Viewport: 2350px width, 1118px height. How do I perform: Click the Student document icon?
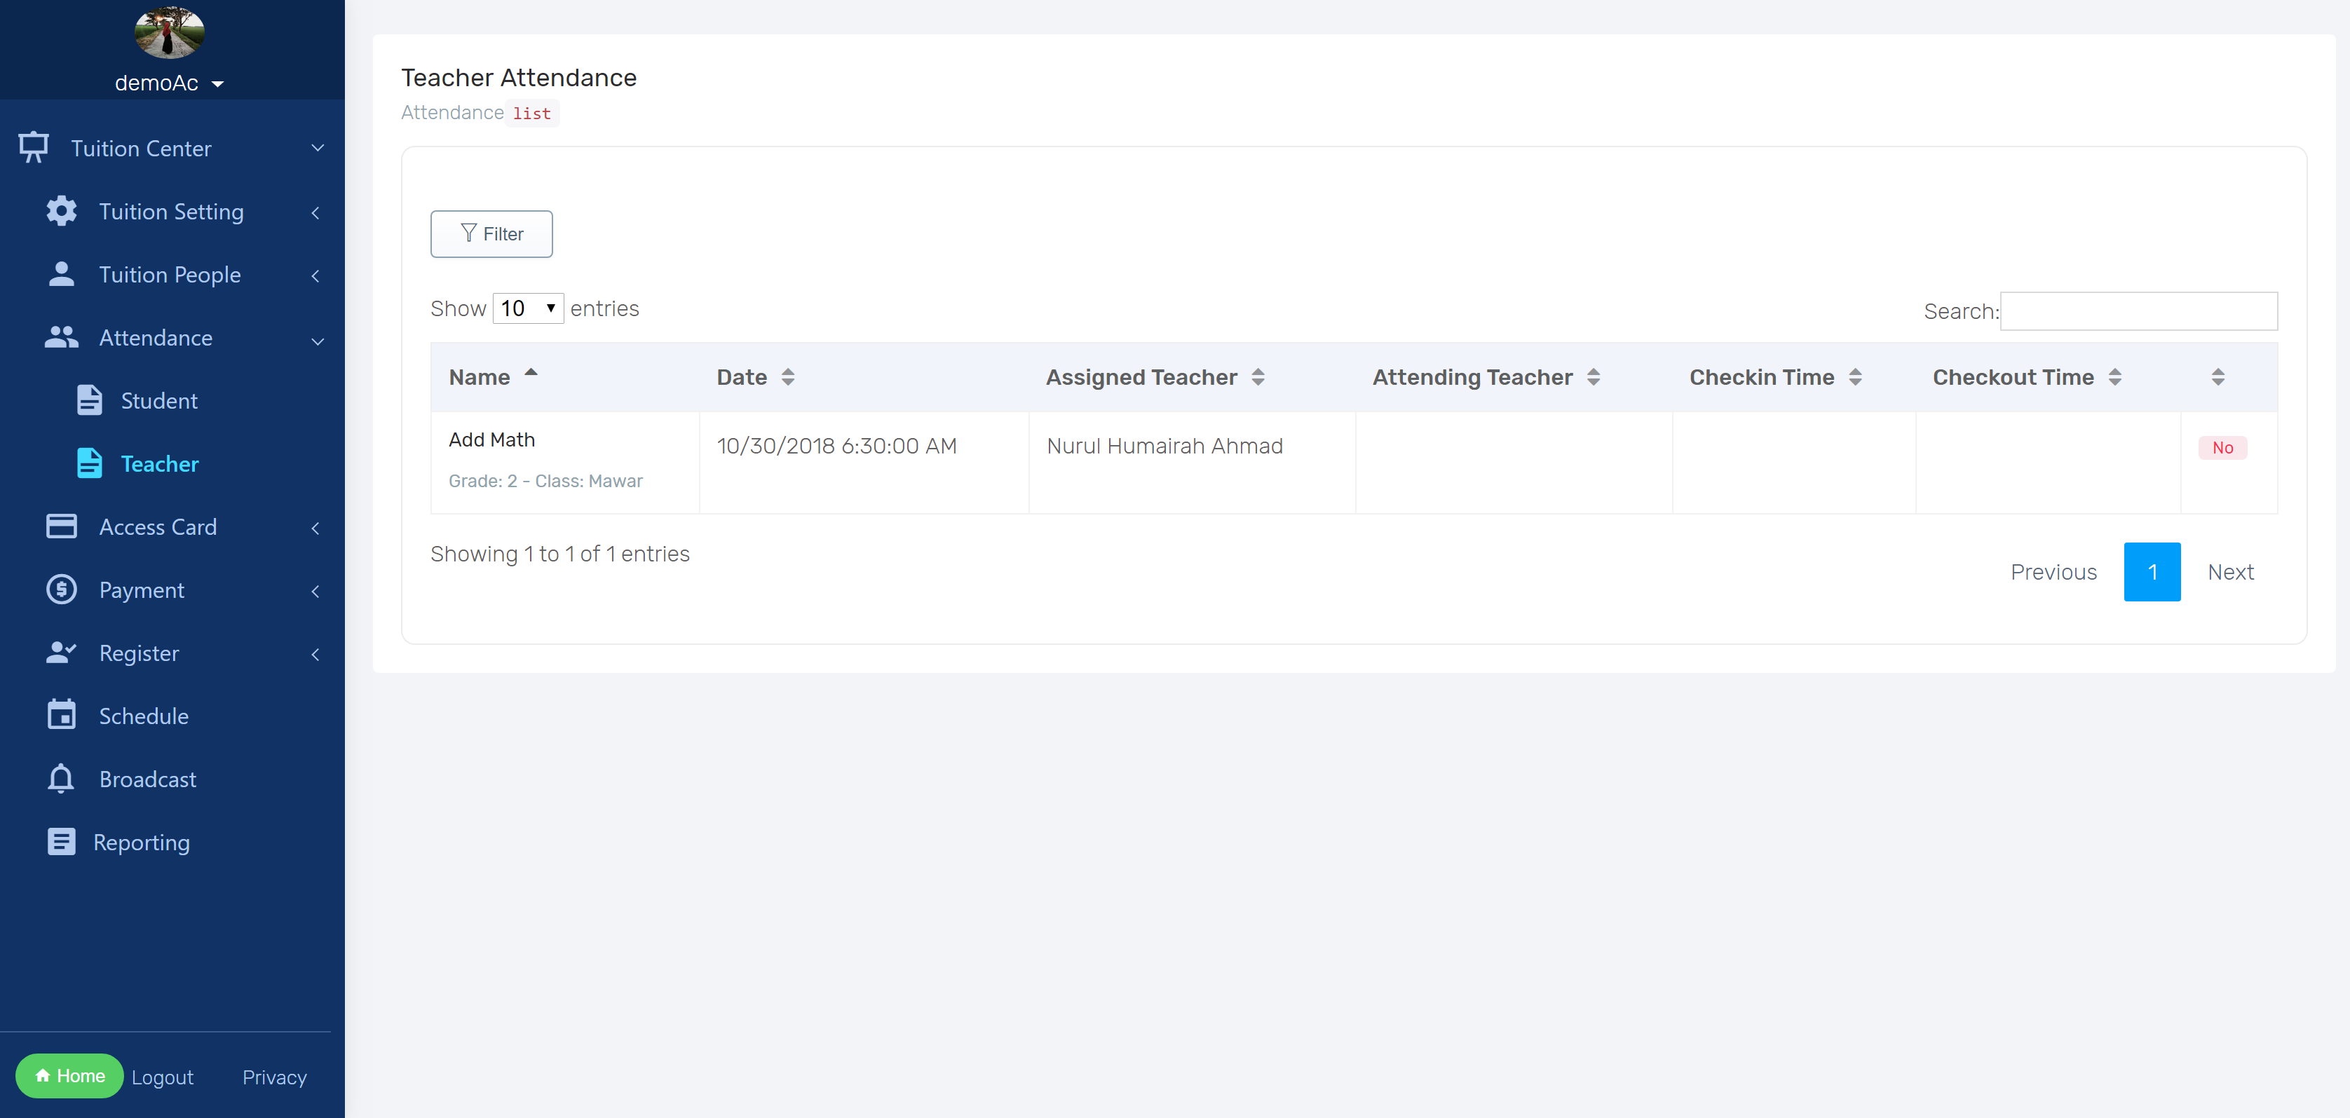[88, 400]
